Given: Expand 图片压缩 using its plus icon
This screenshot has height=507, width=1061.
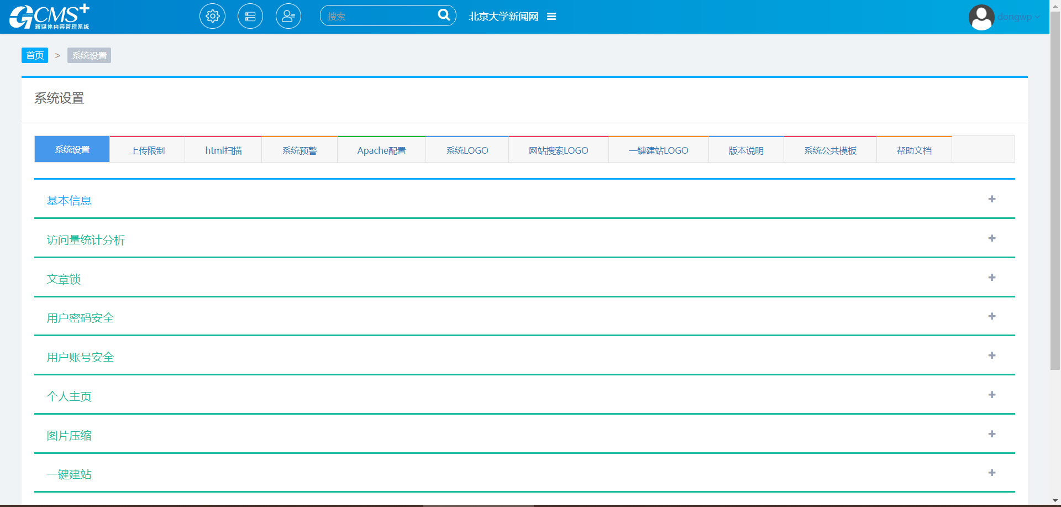Looking at the screenshot, I should (x=992, y=434).
